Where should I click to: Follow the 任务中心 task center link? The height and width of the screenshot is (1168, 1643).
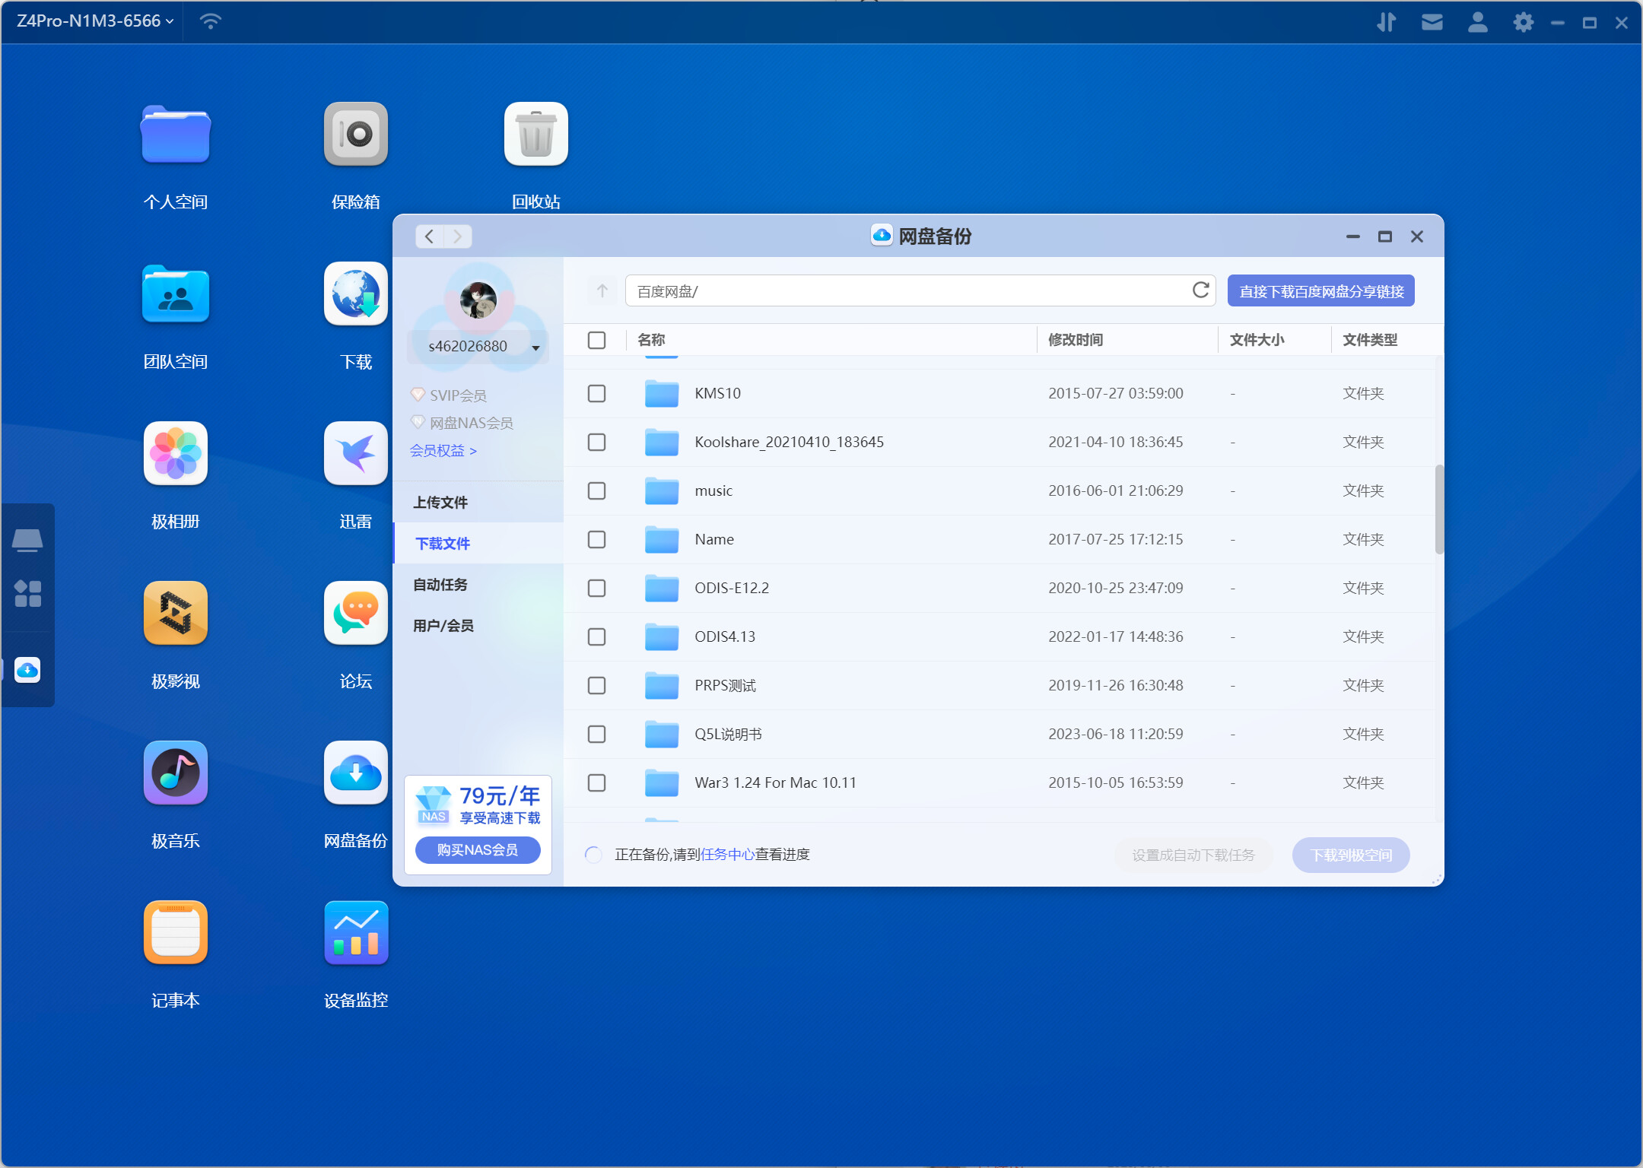coord(726,855)
